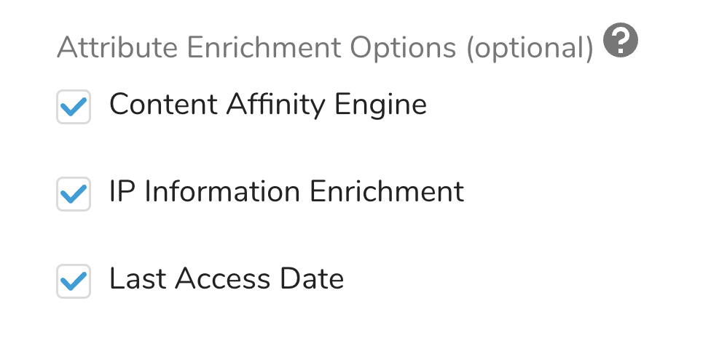Deselect the first enrichment option checkbox
Image resolution: width=711 pixels, height=346 pixels.
tap(74, 107)
